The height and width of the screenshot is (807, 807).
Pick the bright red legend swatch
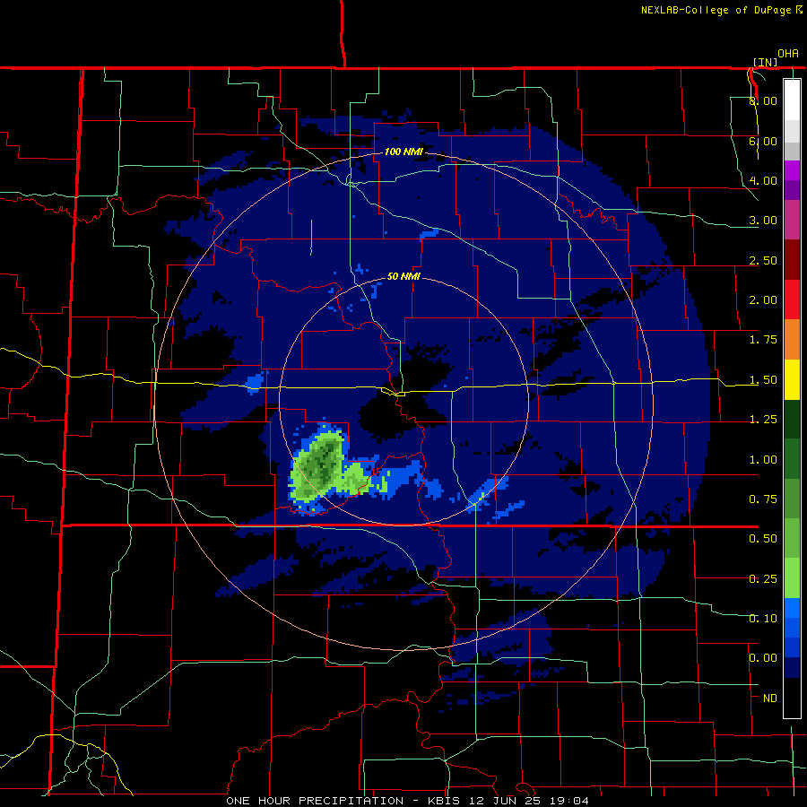792,299
